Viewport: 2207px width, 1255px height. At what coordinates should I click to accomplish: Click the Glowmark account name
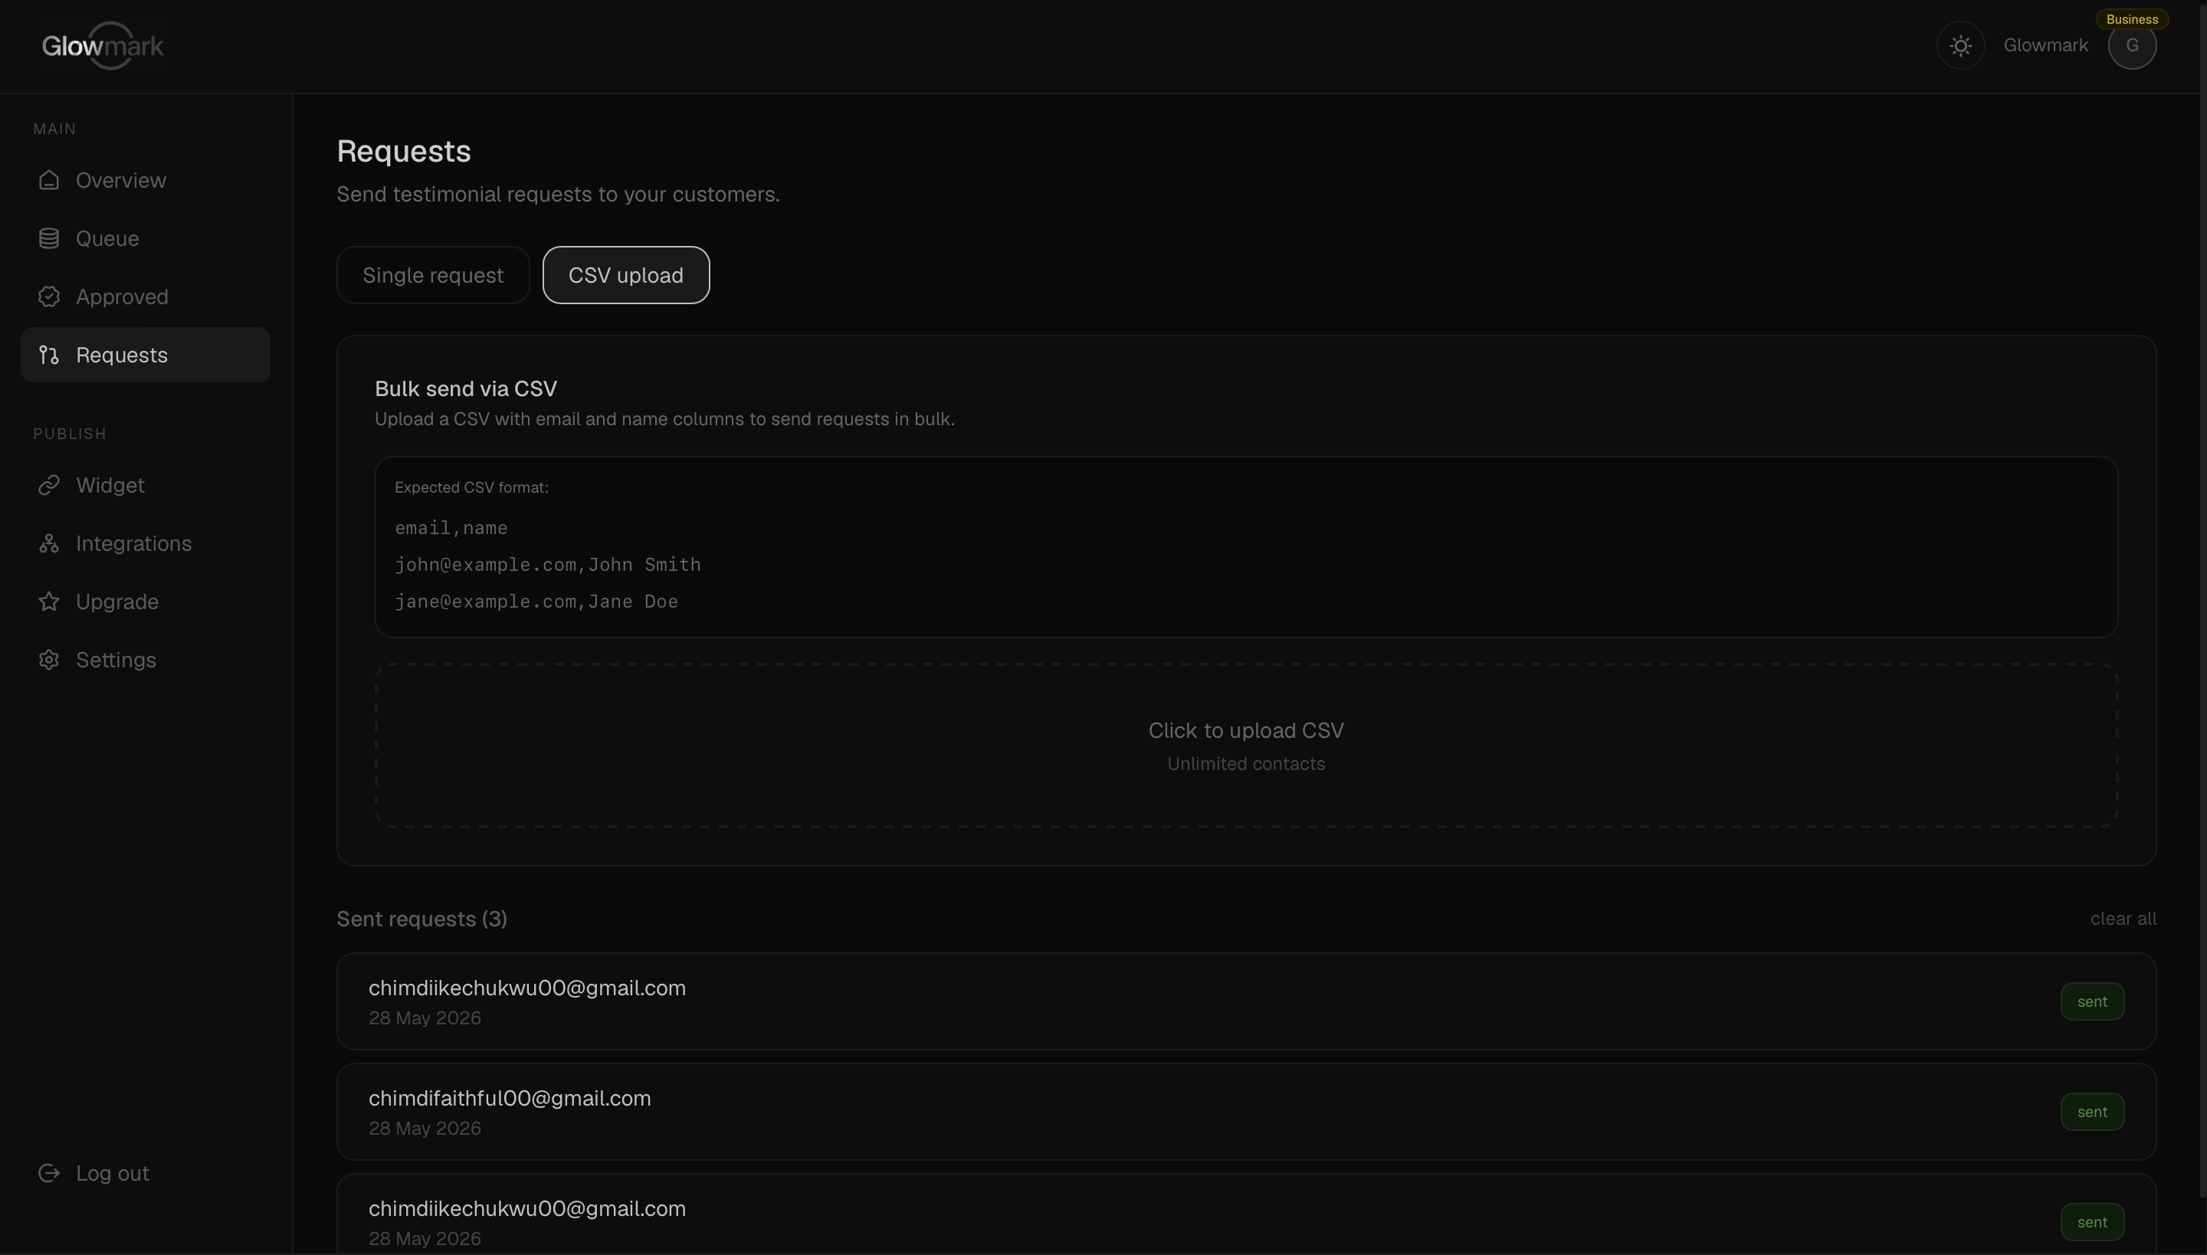[2045, 46]
